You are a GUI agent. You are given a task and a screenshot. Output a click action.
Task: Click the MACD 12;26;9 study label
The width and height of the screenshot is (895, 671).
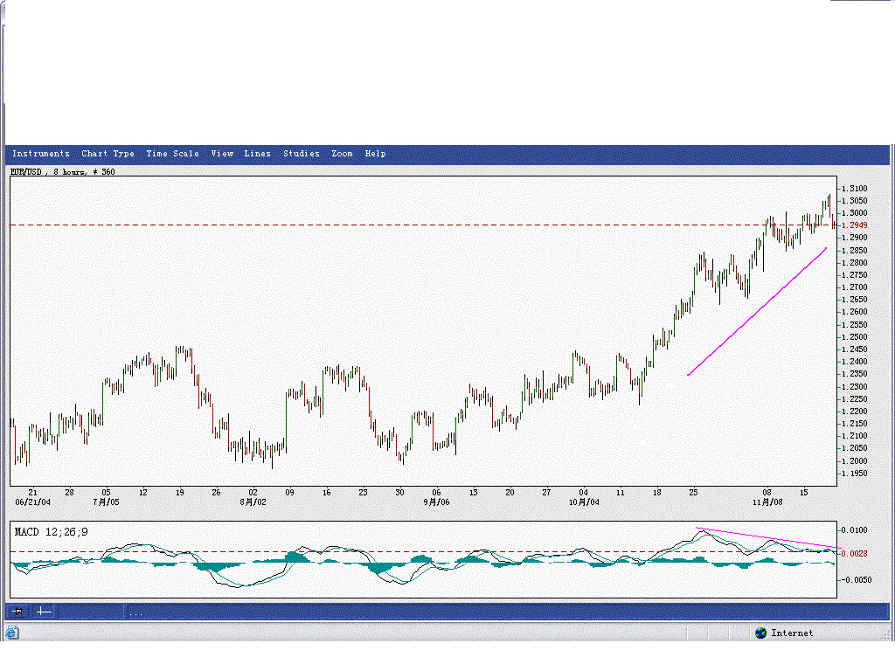click(51, 532)
